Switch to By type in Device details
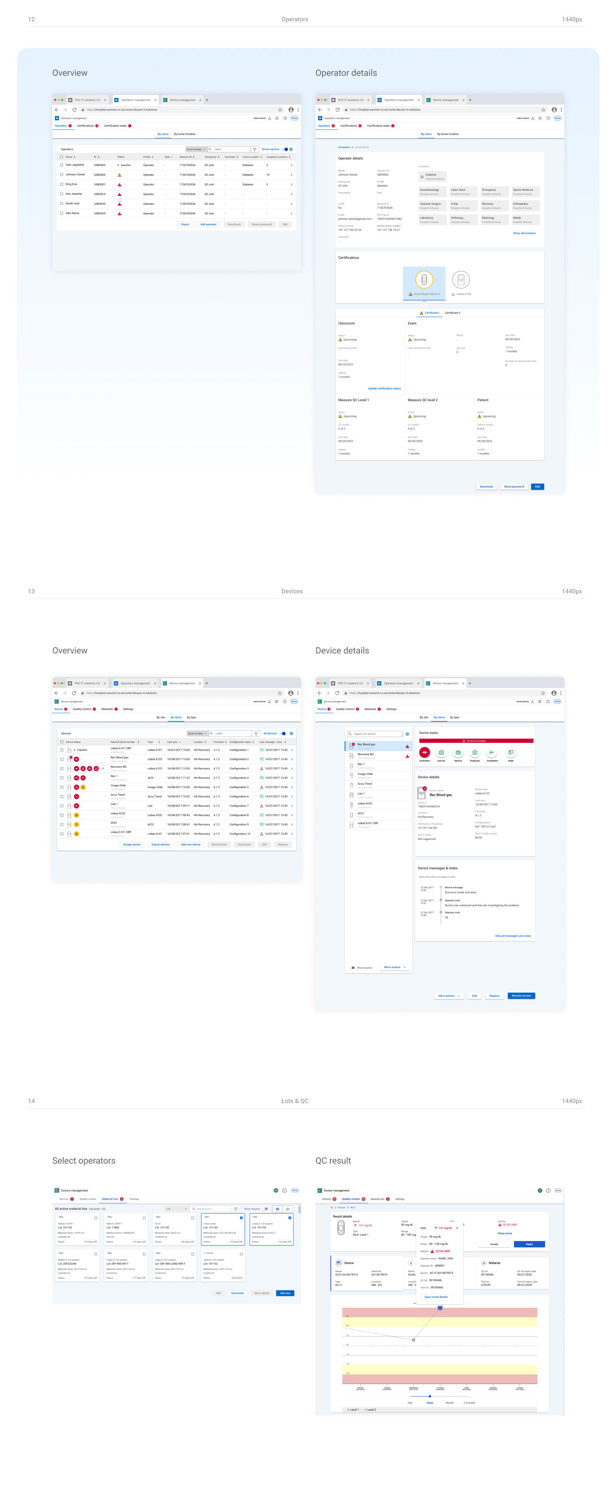The width and height of the screenshot is (610, 1486). click(455, 717)
